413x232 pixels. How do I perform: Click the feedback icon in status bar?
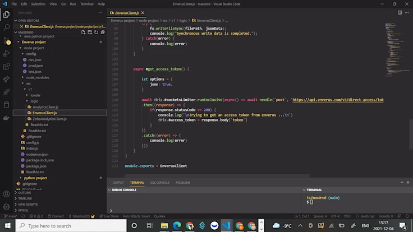click(x=400, y=216)
